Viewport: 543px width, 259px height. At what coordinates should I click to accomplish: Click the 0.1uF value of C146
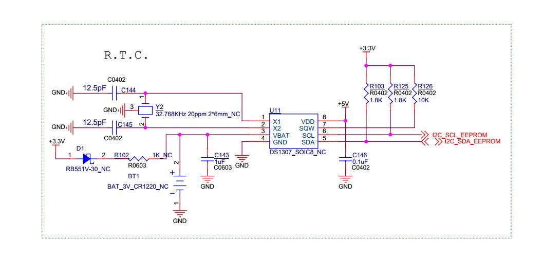coord(359,161)
